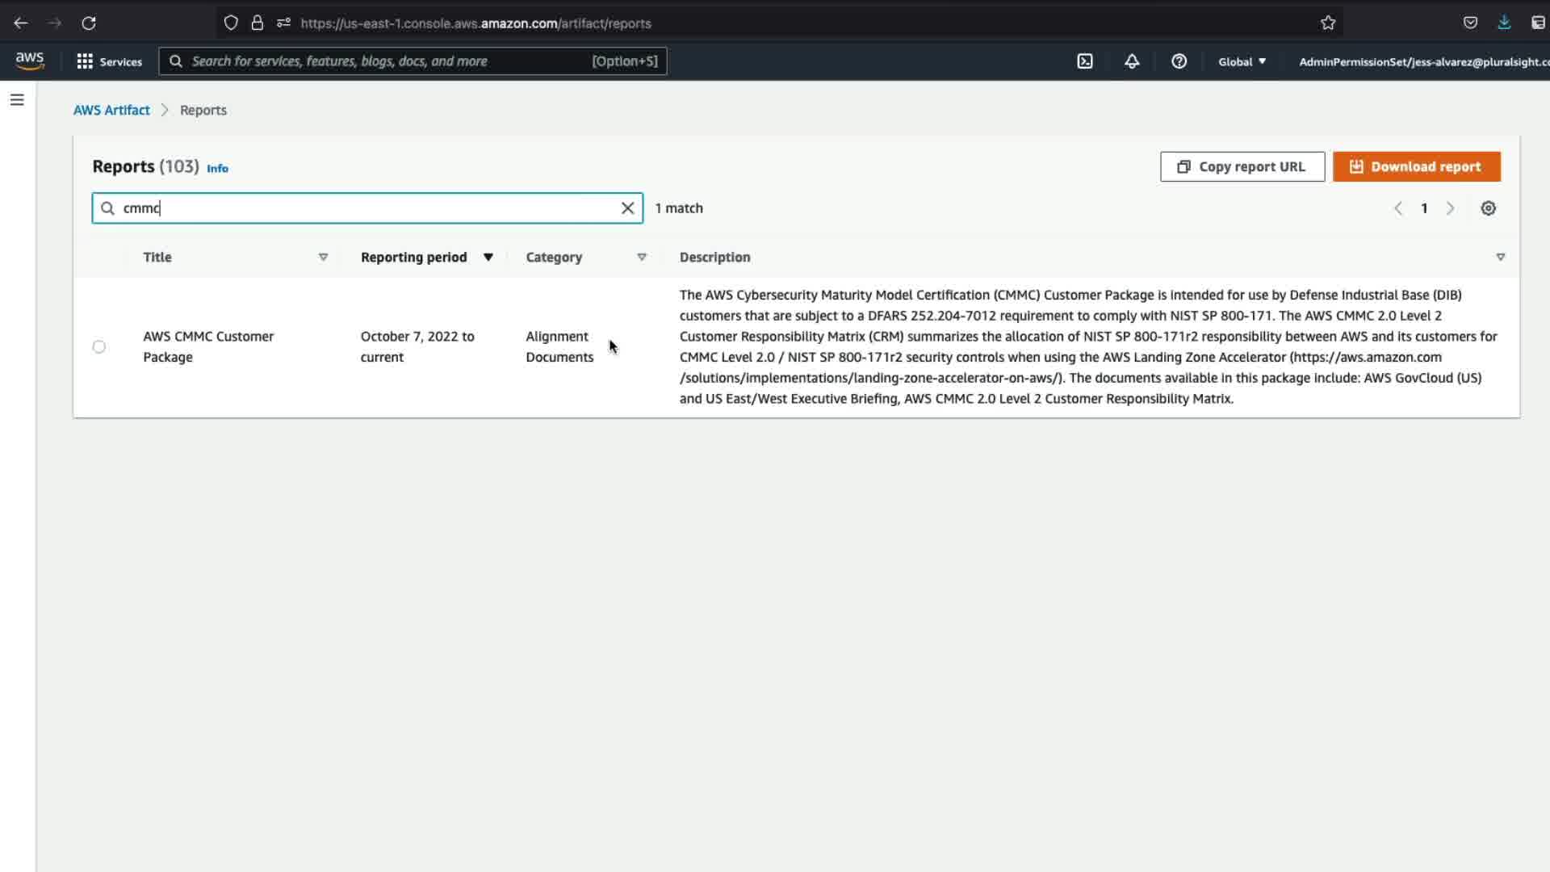Open the Services menu

[110, 61]
